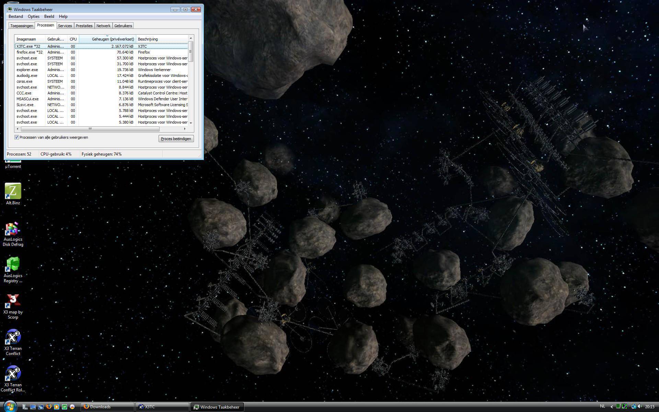Click the computer tower quick launch icon
This screenshot has height=412, width=659.
click(25, 407)
